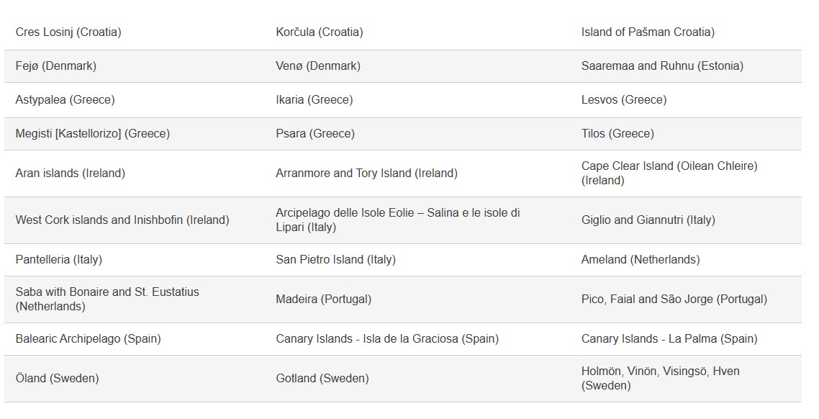Select Ameland (Netherlands) entry
Viewport: 819px width, 419px height.
point(640,260)
